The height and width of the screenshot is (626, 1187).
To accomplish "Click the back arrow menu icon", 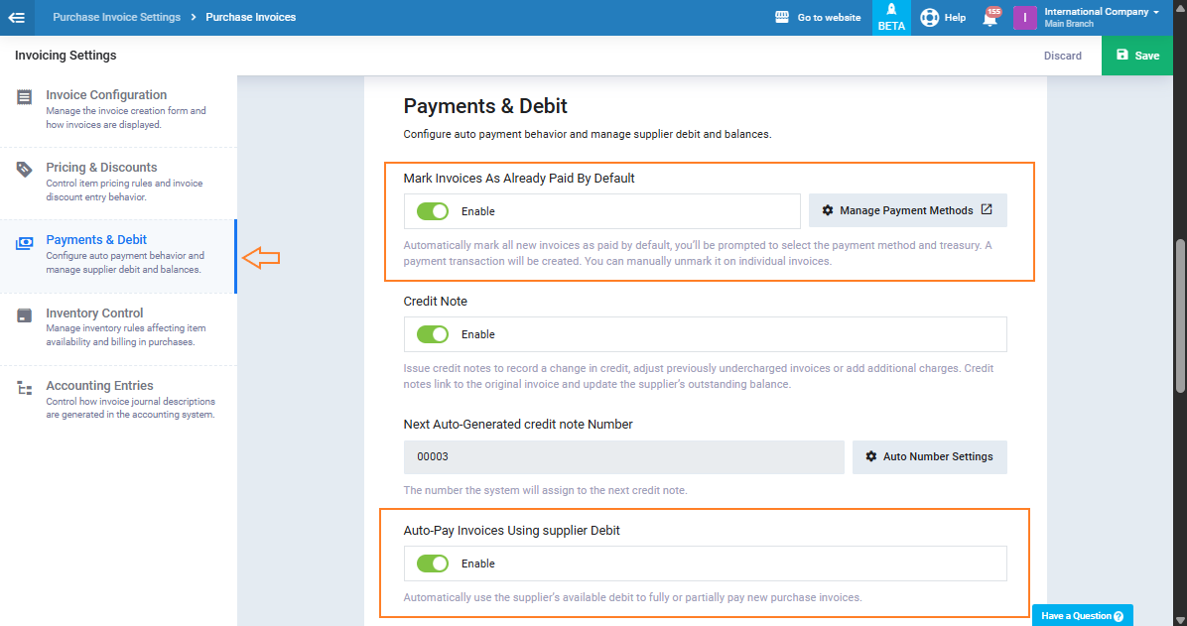I will coord(17,17).
